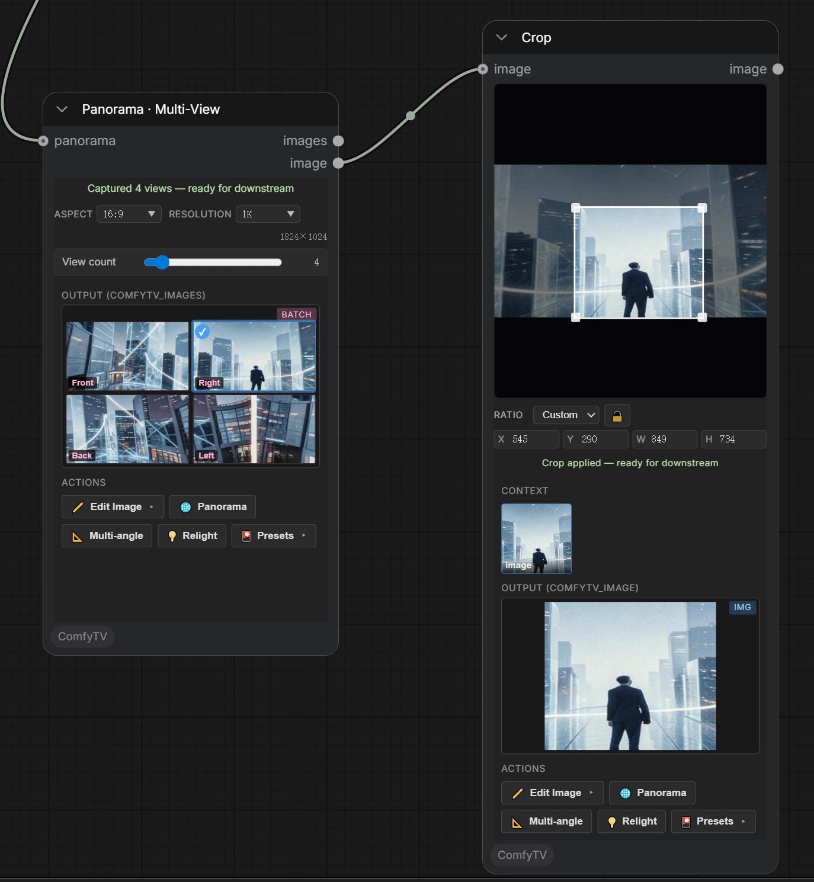Click the BATCH badge
This screenshot has height=882, width=814.
296,315
